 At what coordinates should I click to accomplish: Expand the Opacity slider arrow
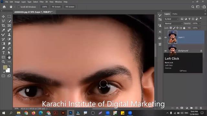pos(200,24)
